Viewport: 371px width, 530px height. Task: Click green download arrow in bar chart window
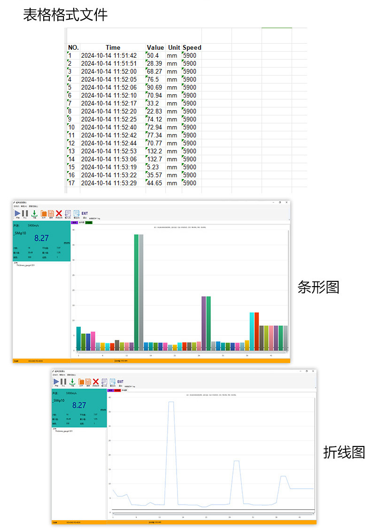click(x=34, y=213)
